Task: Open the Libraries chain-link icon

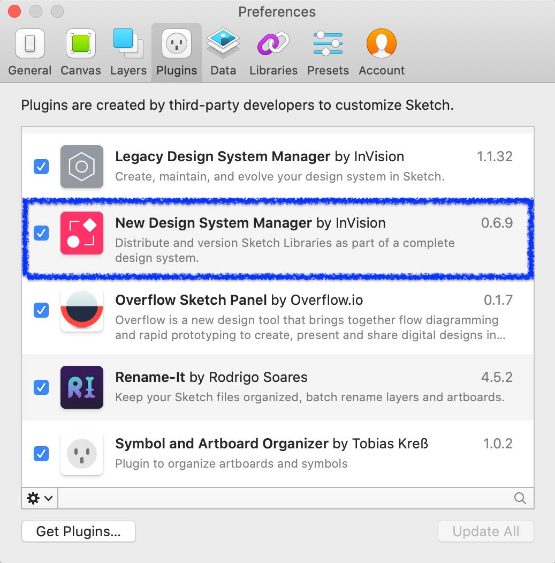Action: point(273,43)
